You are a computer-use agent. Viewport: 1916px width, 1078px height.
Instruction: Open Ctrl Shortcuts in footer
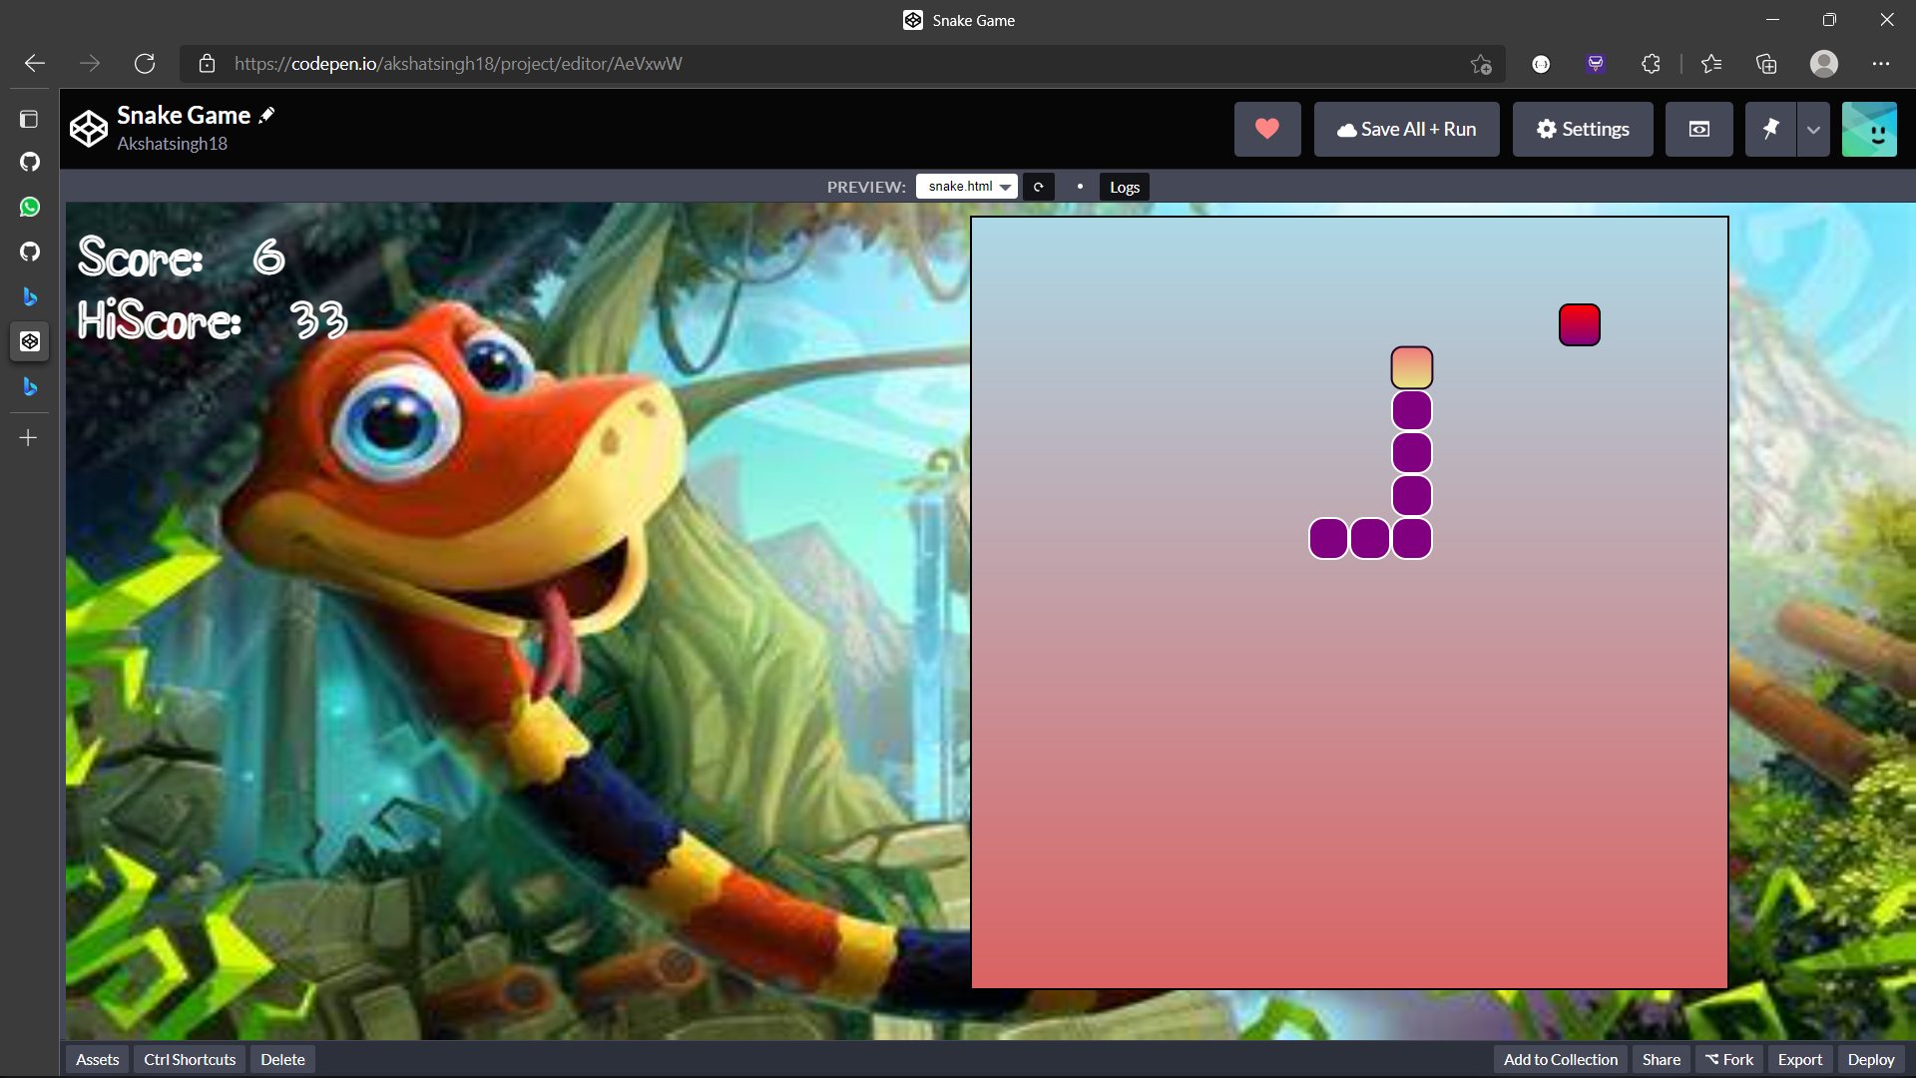190,1059
